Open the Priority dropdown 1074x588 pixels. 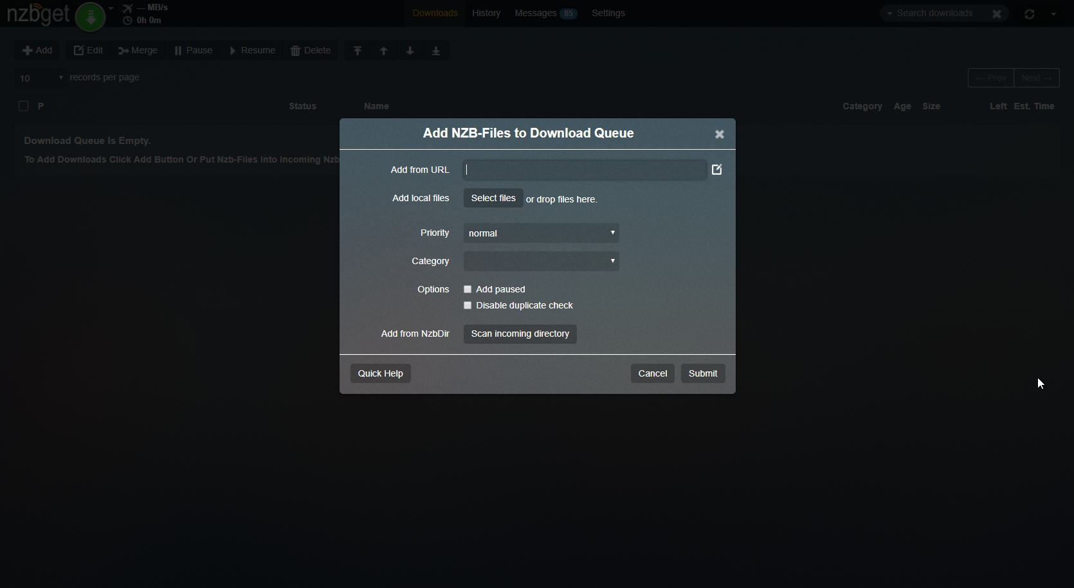541,233
